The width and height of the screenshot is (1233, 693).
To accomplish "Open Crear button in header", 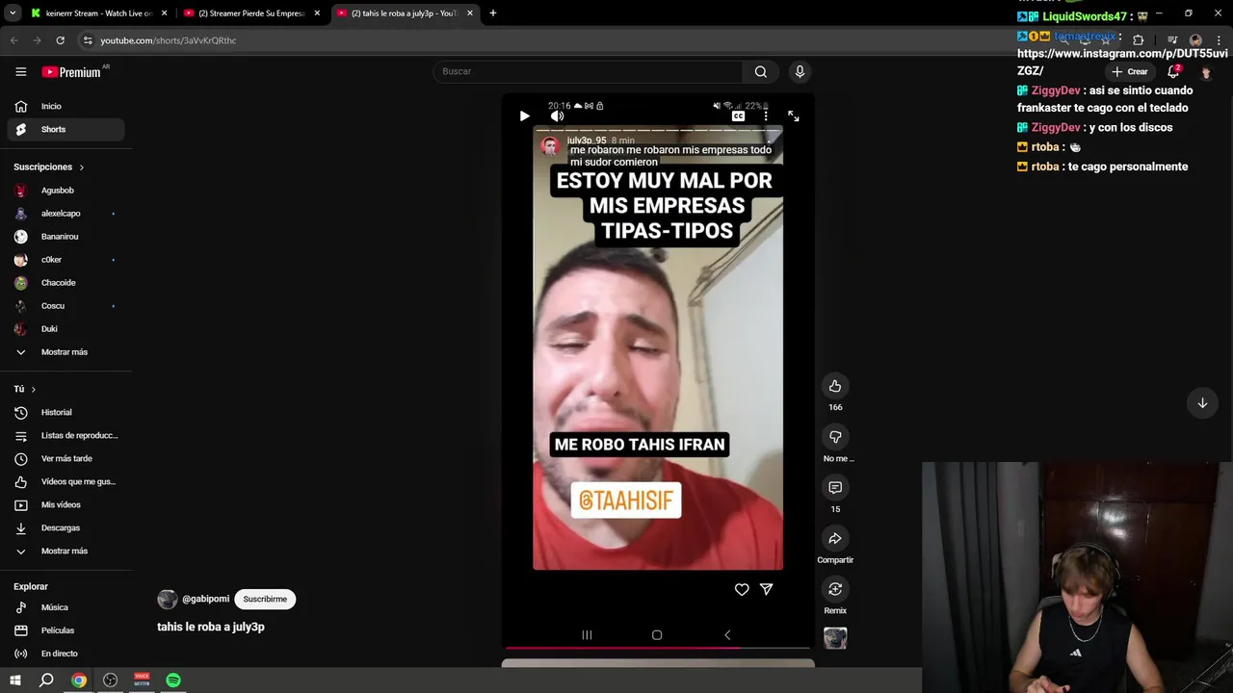I will (x=1129, y=71).
